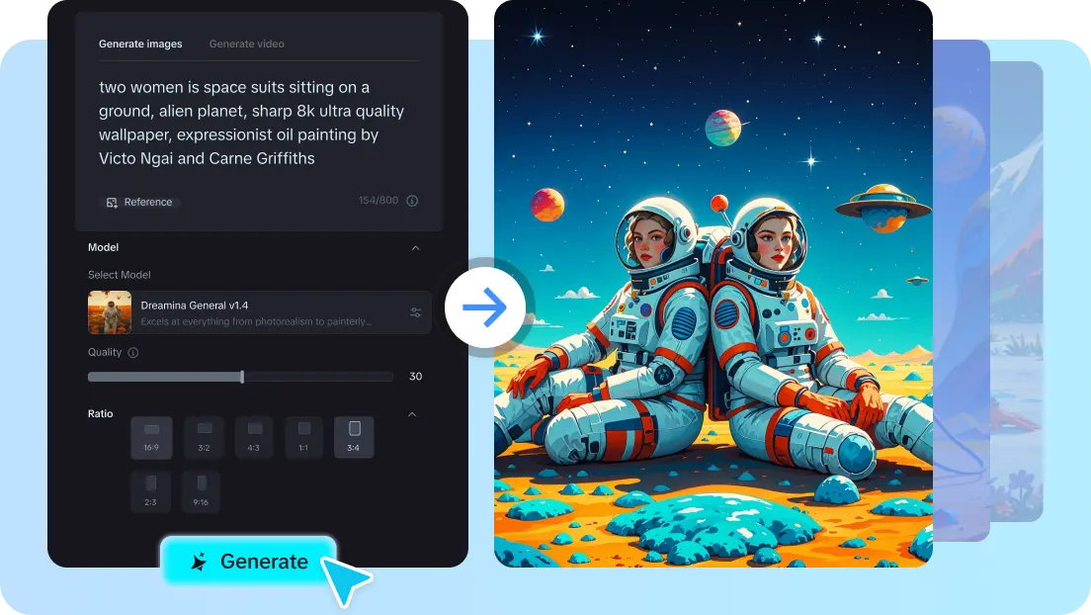
Task: Click the Generate button
Action: coord(248,561)
